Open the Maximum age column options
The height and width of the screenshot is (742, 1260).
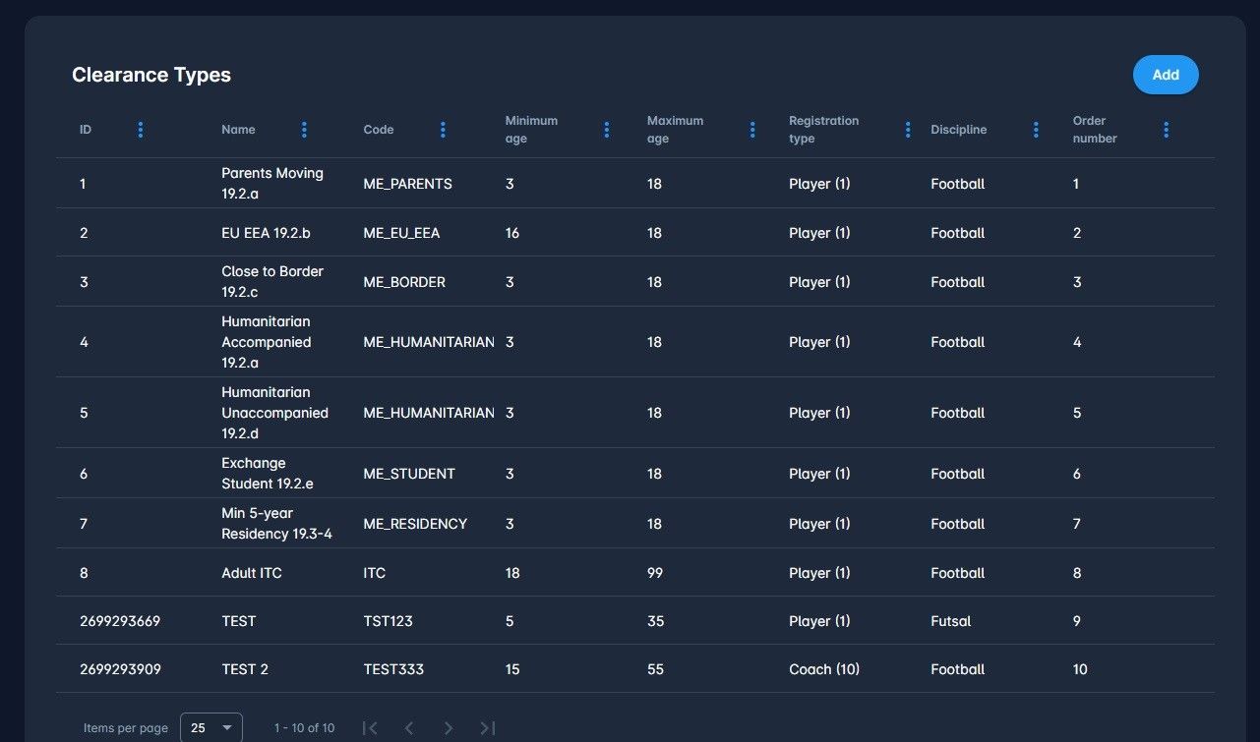752,130
